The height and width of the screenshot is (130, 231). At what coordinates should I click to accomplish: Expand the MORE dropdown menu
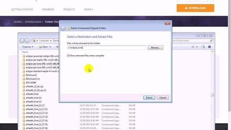pyautogui.click(x=88, y=9)
